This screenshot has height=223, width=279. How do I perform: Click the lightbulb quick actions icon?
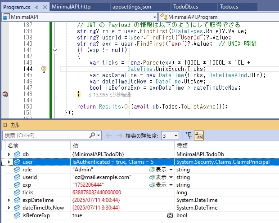tap(44, 69)
